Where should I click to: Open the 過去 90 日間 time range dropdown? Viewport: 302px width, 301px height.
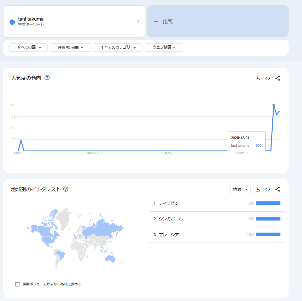click(x=70, y=48)
